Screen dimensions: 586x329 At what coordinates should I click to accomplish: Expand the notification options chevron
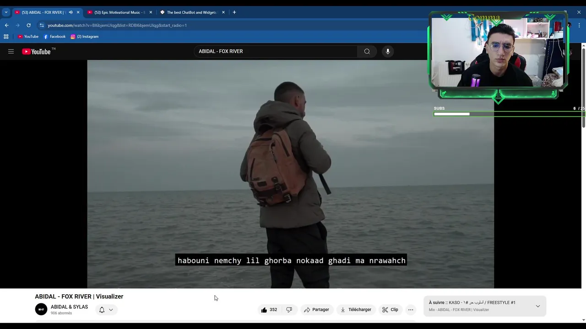(x=111, y=310)
